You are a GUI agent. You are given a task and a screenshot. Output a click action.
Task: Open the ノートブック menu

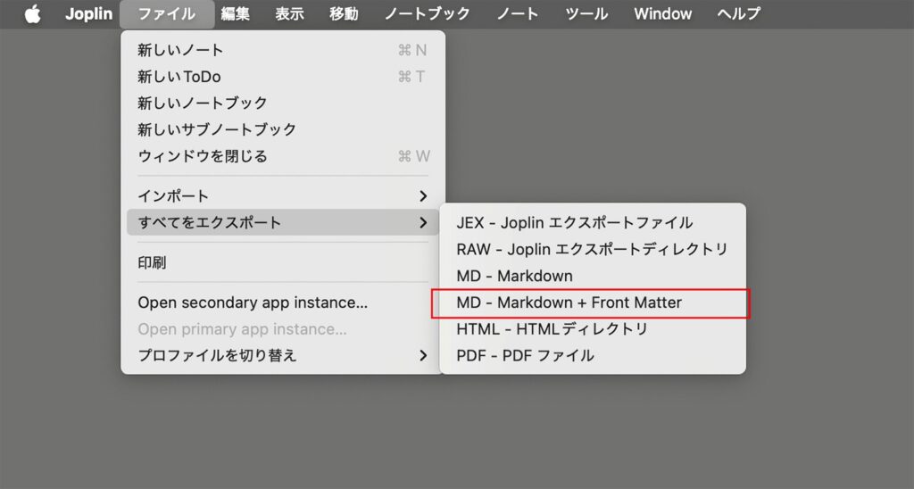point(428,13)
